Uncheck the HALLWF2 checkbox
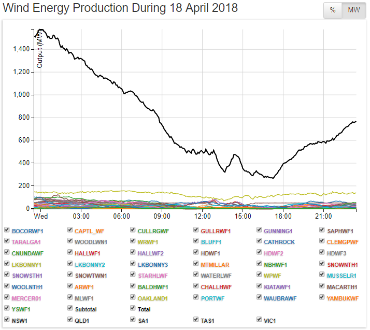The width and height of the screenshot is (370, 330). (x=133, y=253)
